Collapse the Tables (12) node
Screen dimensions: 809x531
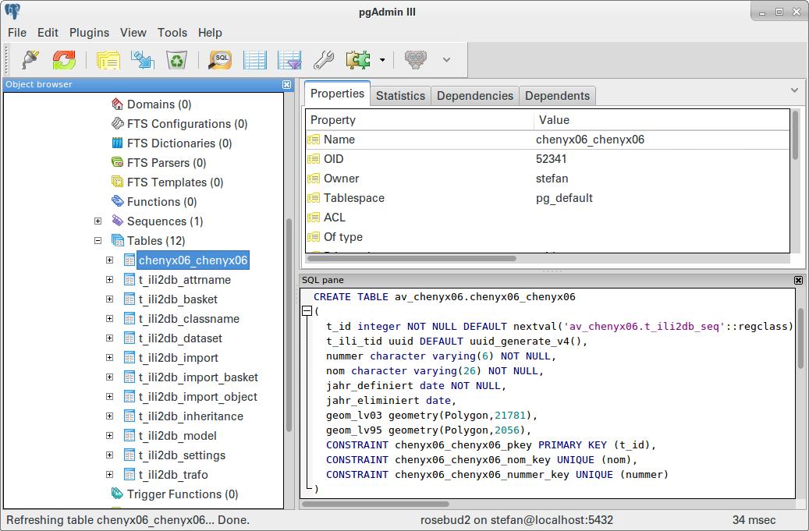(98, 241)
